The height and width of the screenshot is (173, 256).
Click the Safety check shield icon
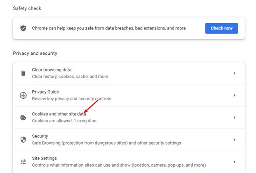23,28
